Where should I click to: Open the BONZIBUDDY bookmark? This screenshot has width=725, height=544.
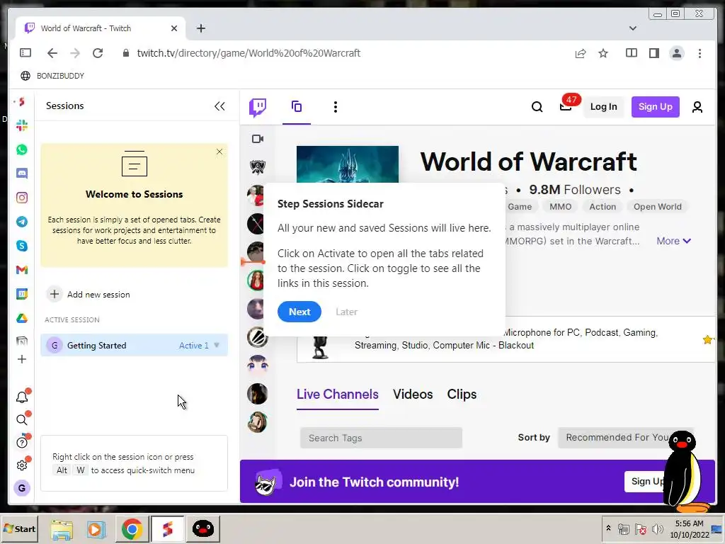[x=52, y=76]
